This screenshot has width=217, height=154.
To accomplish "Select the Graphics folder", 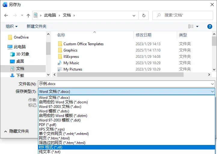I will 70,50.
